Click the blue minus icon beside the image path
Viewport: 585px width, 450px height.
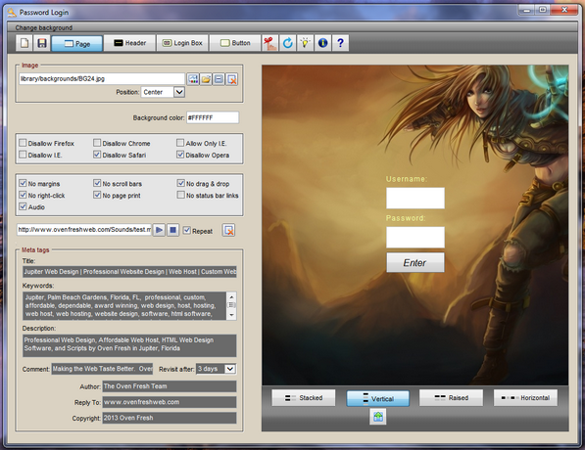219,79
